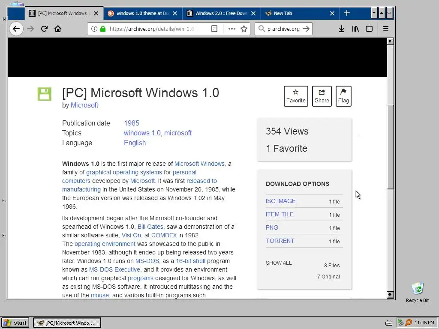The image size is (439, 329).
Task: Switch to the New Tab tab
Action: (300, 13)
